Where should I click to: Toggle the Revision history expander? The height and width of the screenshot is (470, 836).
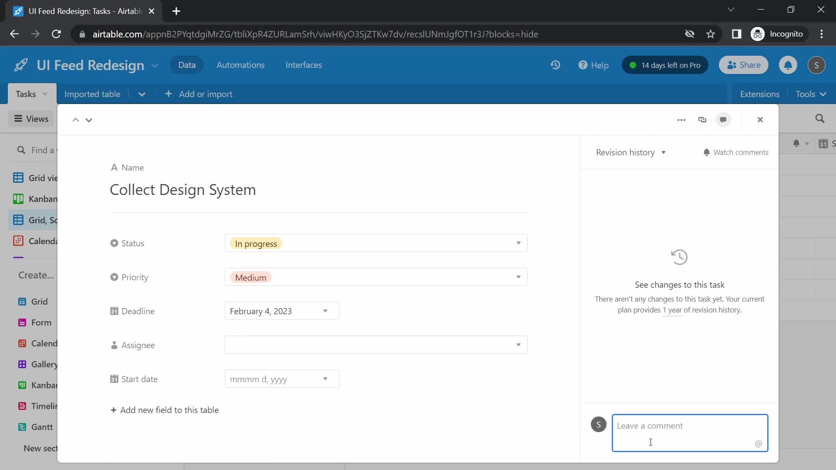pyautogui.click(x=664, y=152)
